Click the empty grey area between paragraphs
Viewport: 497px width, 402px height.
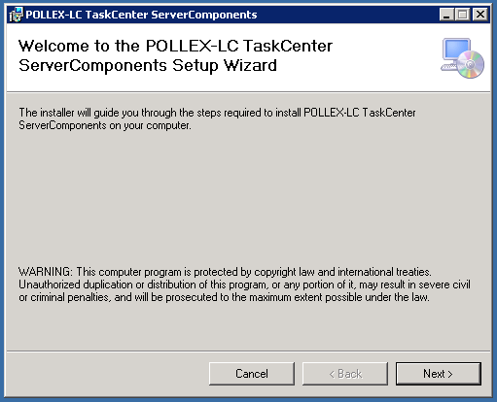tap(248, 197)
